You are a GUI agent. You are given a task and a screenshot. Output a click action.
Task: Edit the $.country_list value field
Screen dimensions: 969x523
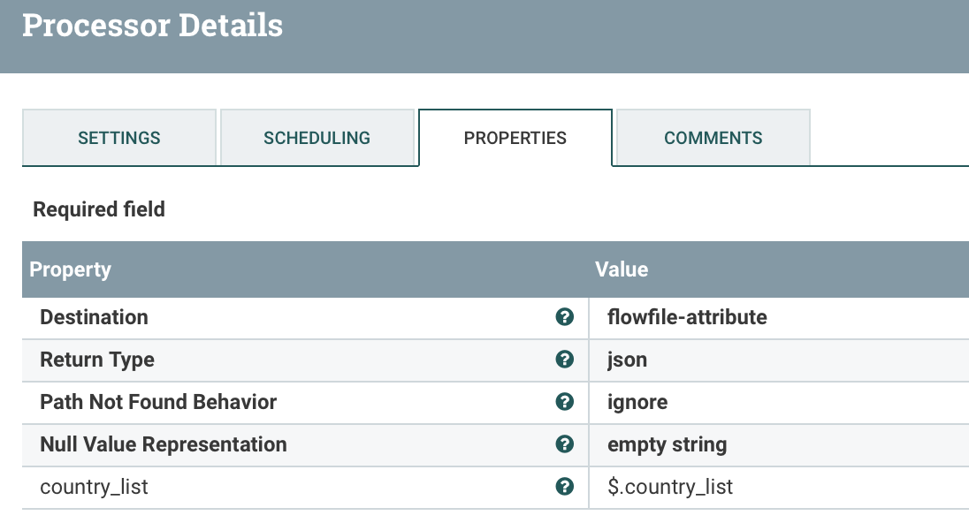click(x=670, y=487)
